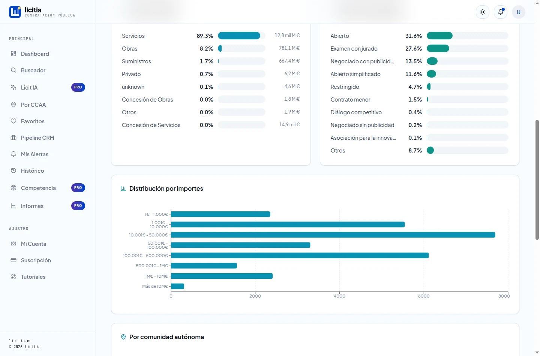Click the Favoritos heart icon

click(x=13, y=121)
